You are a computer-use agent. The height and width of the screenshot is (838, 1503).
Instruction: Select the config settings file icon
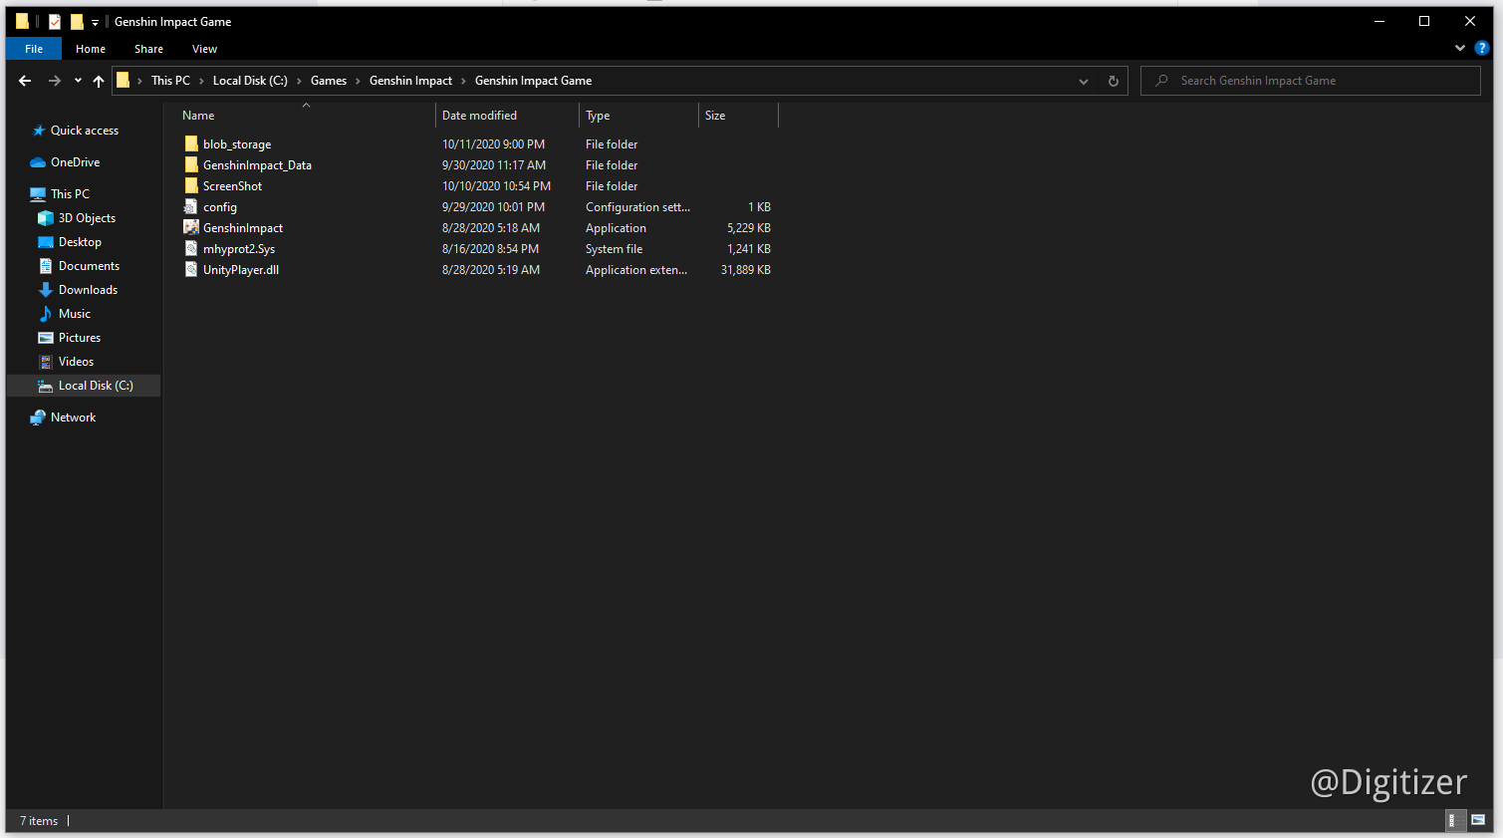(x=191, y=207)
